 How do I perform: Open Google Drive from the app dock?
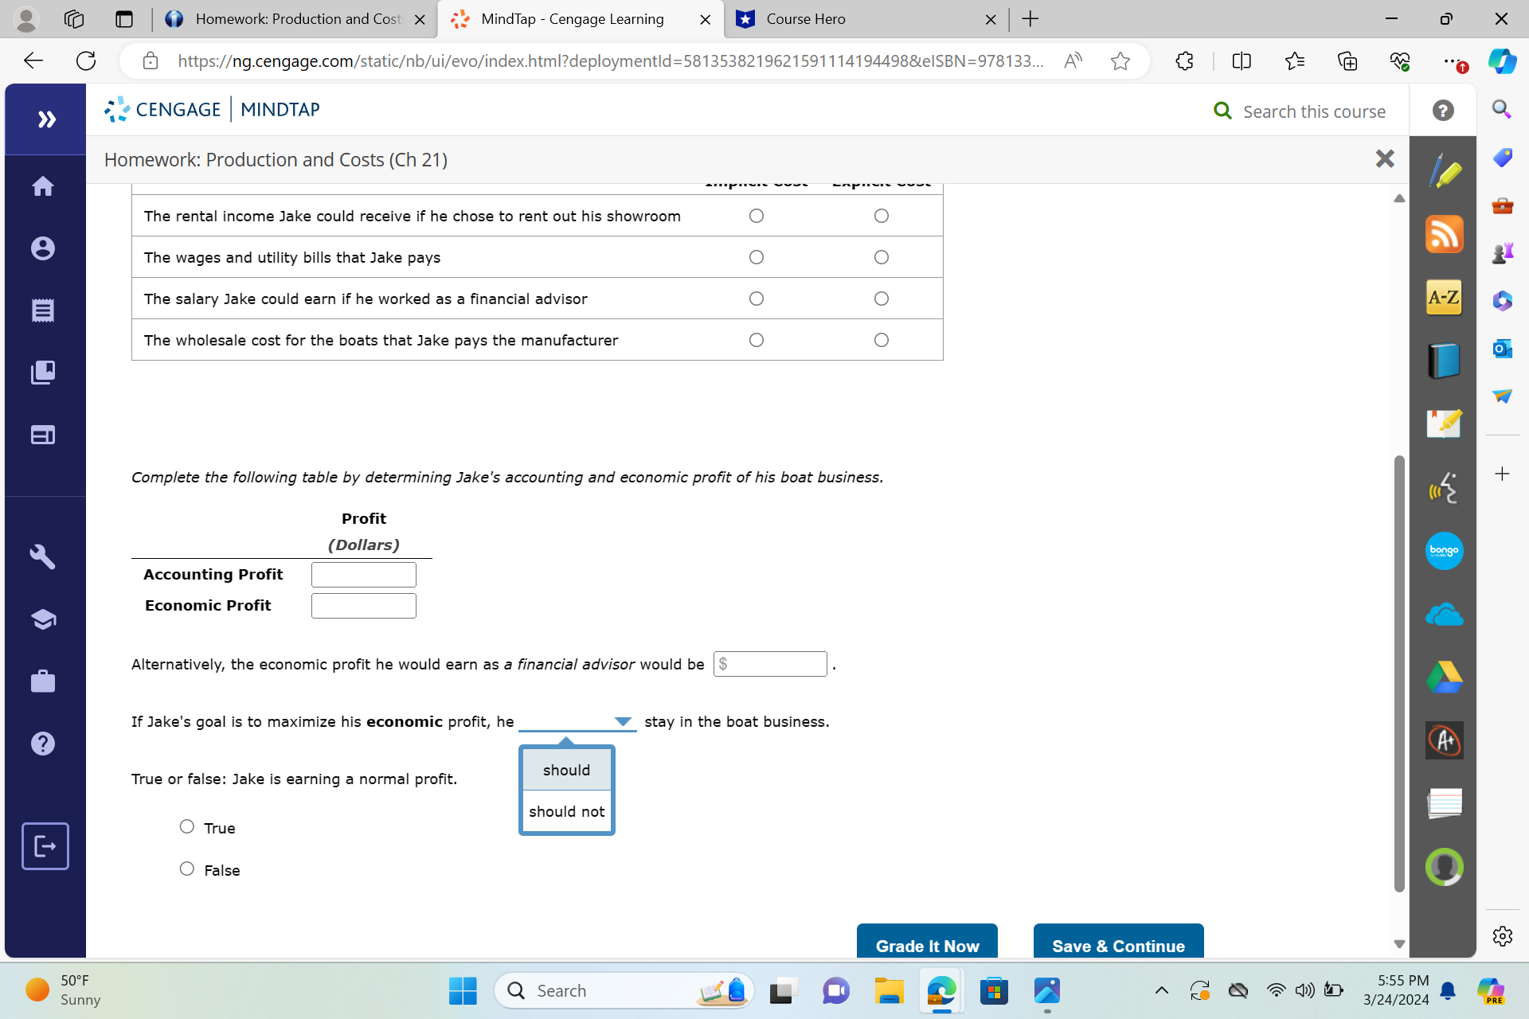(1444, 677)
